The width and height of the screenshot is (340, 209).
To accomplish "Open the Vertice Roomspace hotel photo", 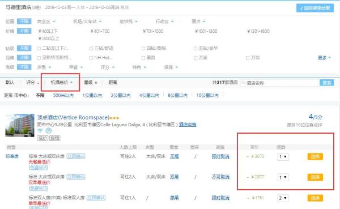I will (20, 125).
